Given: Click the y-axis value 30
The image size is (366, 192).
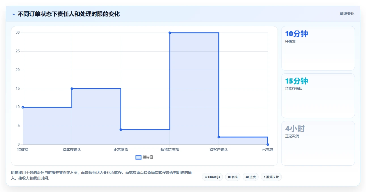Looking at the screenshot, I should pos(18,33).
